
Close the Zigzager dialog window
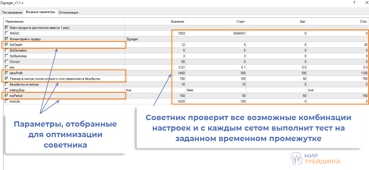click(x=364, y=3)
